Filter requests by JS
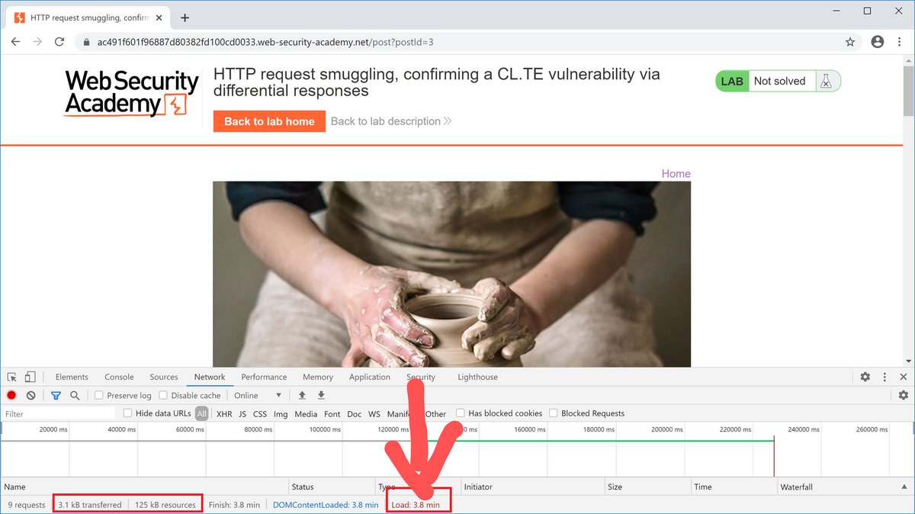Image resolution: width=915 pixels, height=514 pixels. coord(242,414)
